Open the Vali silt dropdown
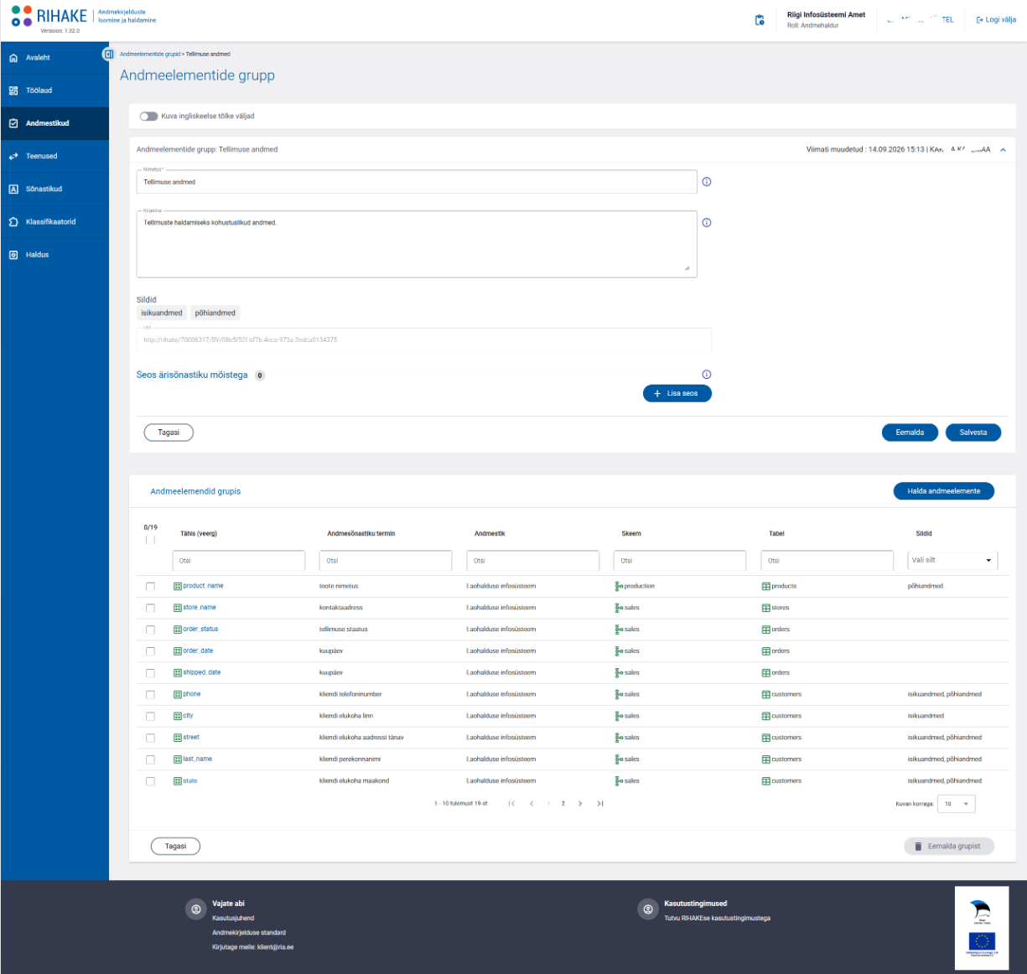 [952, 561]
